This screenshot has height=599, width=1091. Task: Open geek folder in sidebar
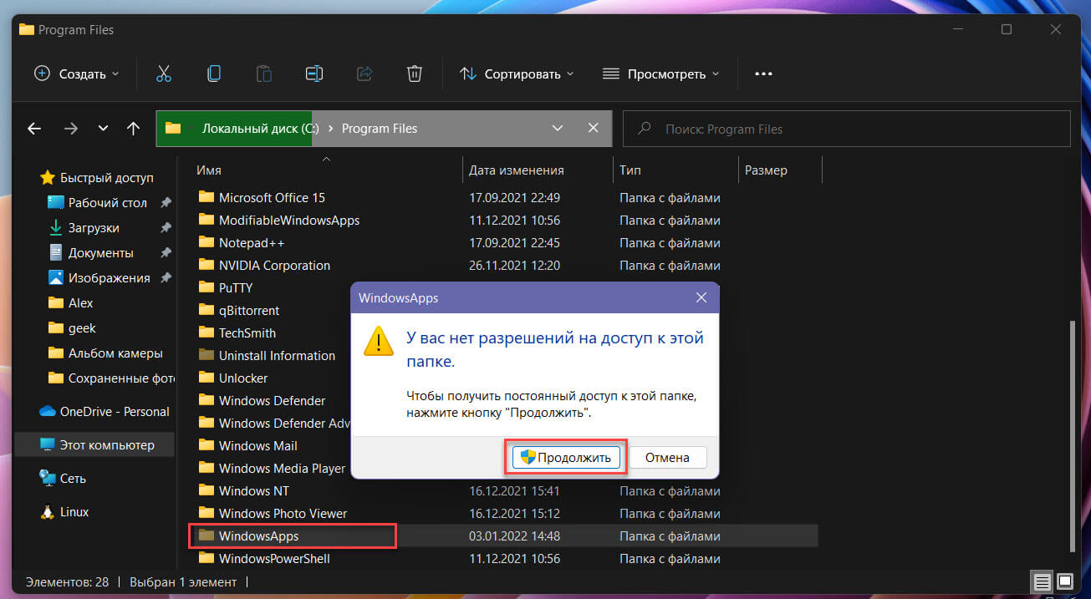[x=82, y=327]
